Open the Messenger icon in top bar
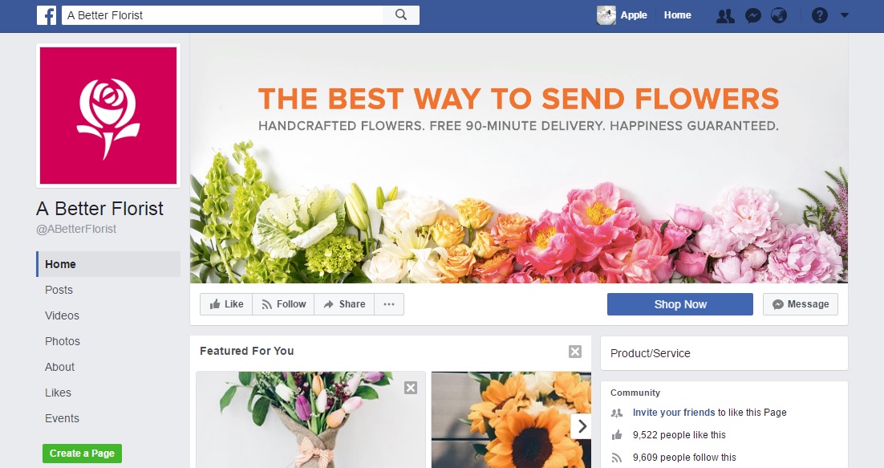 [752, 16]
